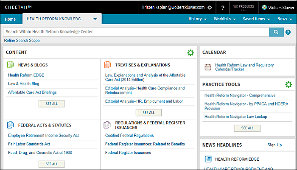297x170 pixels.
Task: Click the Regulations & Federal Register icon
Action: tap(107, 125)
